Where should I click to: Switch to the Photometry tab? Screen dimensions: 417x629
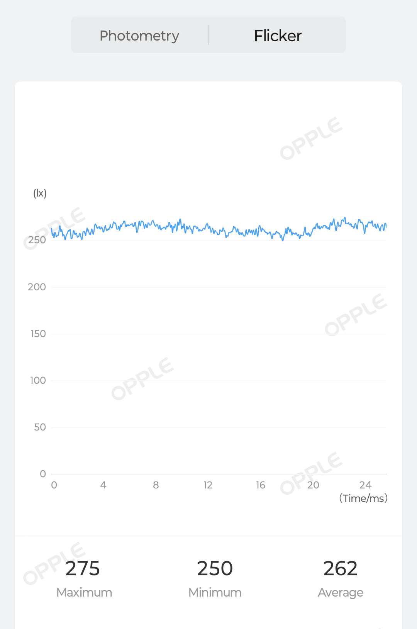[x=139, y=36]
